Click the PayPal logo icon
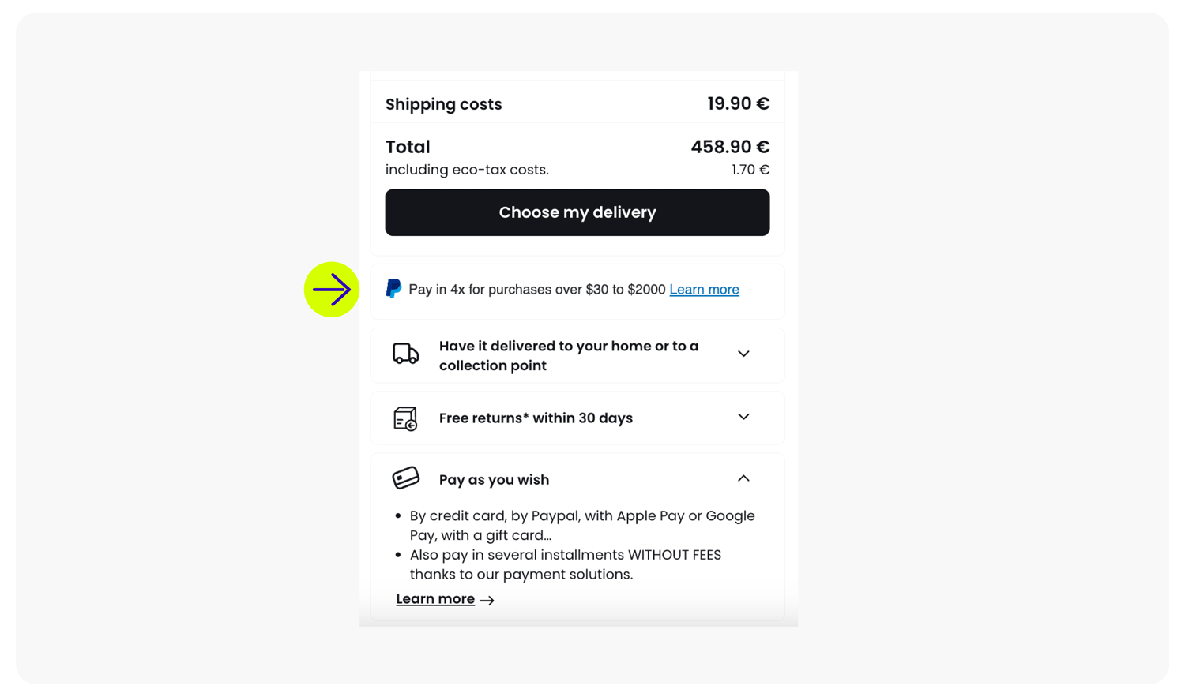Image resolution: width=1185 pixels, height=697 pixels. 393,289
